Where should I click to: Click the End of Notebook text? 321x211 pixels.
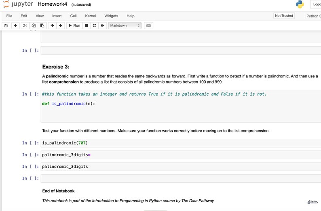58,191
